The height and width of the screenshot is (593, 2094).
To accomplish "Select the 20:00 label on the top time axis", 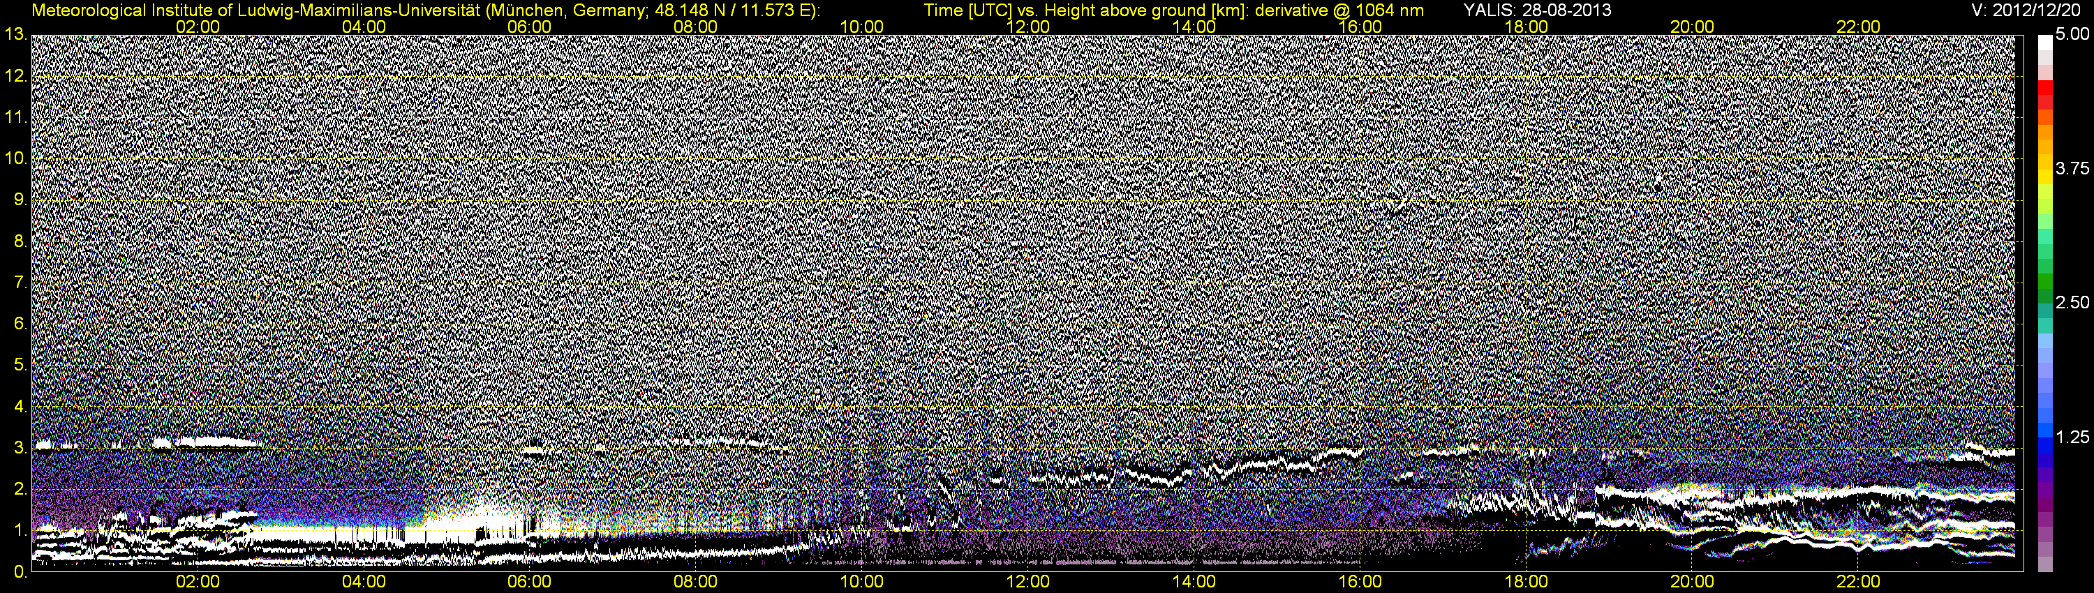I will pyautogui.click(x=1693, y=27).
